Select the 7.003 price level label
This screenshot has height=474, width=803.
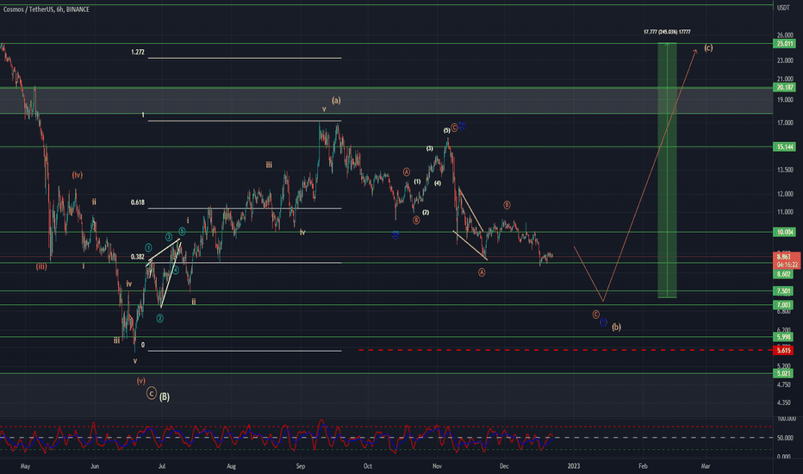point(784,305)
